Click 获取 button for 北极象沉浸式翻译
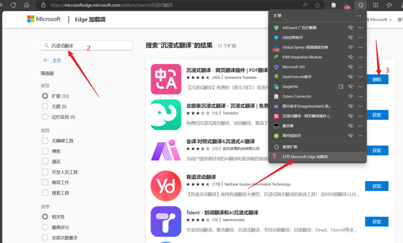The width and height of the screenshot is (403, 243). [377, 115]
